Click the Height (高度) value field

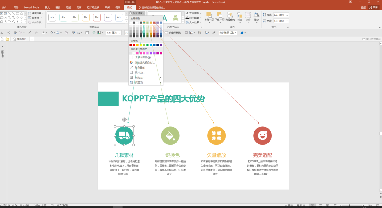click(x=279, y=15)
